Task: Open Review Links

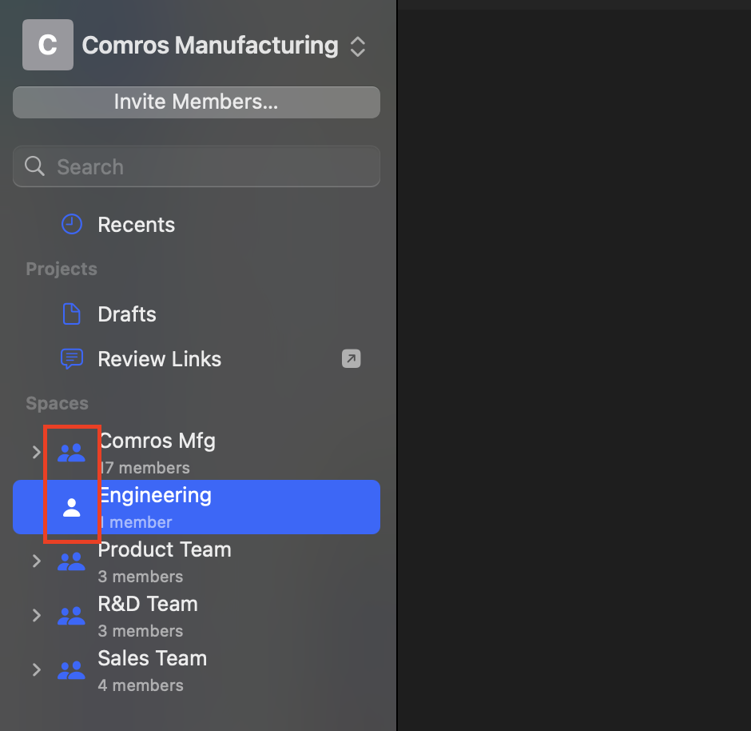Action: click(197, 359)
